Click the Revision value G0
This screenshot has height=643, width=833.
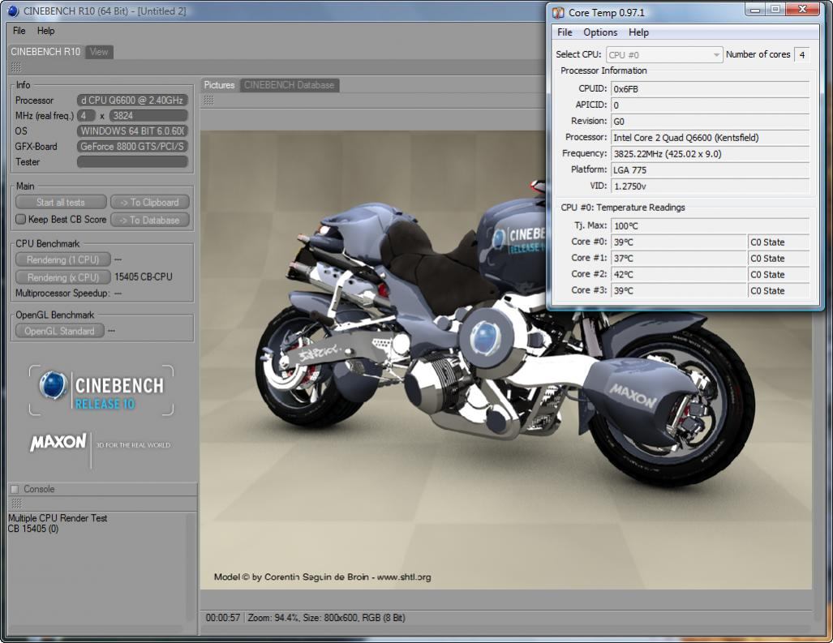[710, 122]
